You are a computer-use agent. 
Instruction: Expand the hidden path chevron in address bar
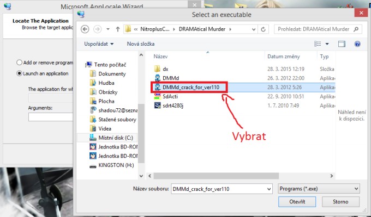[x=136, y=29]
